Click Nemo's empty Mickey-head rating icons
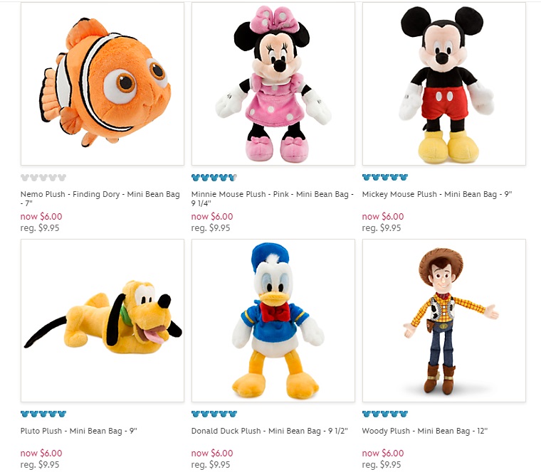This screenshot has width=541, height=472. (43, 177)
